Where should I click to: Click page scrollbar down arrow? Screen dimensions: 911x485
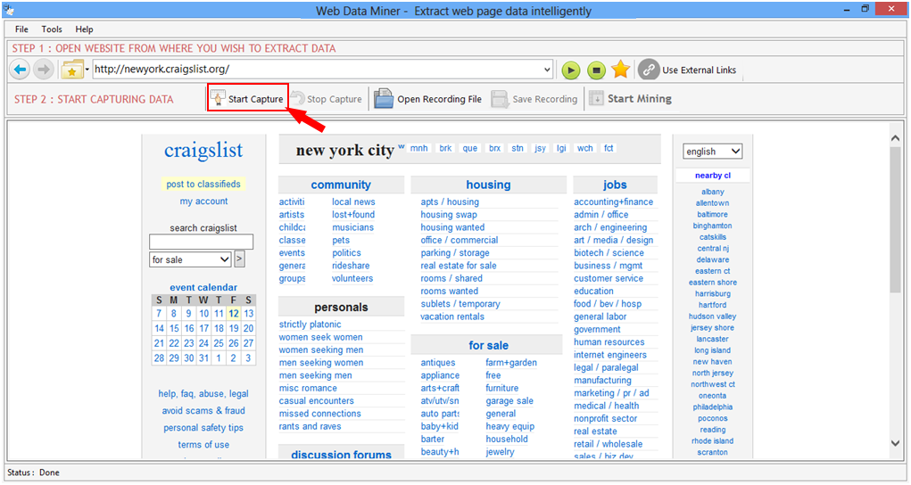click(x=895, y=443)
